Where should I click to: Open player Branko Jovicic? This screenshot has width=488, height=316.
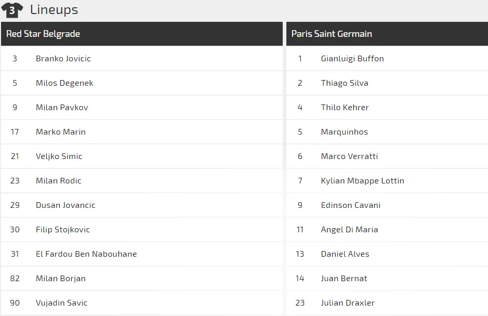(63, 59)
